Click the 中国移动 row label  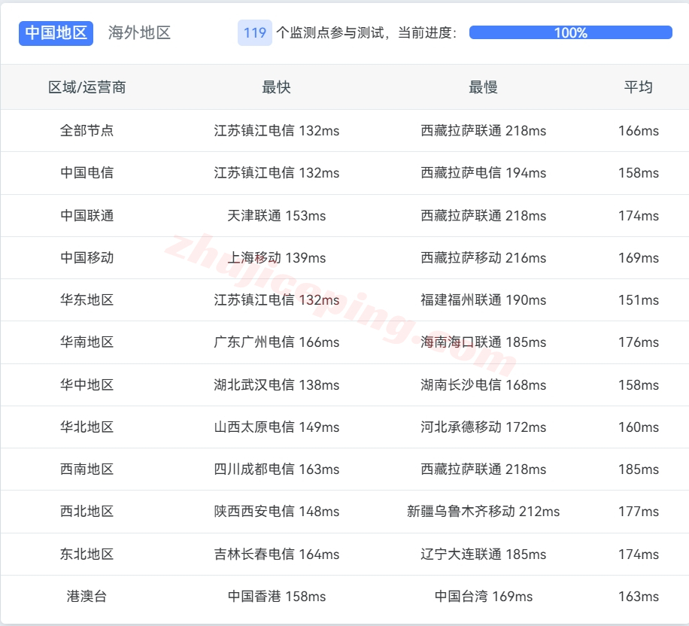(x=87, y=257)
